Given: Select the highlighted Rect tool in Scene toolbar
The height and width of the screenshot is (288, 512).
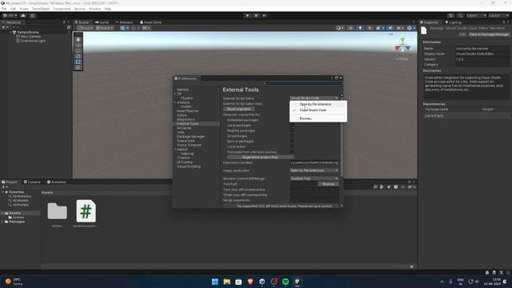Looking at the screenshot, I should click(x=78, y=62).
